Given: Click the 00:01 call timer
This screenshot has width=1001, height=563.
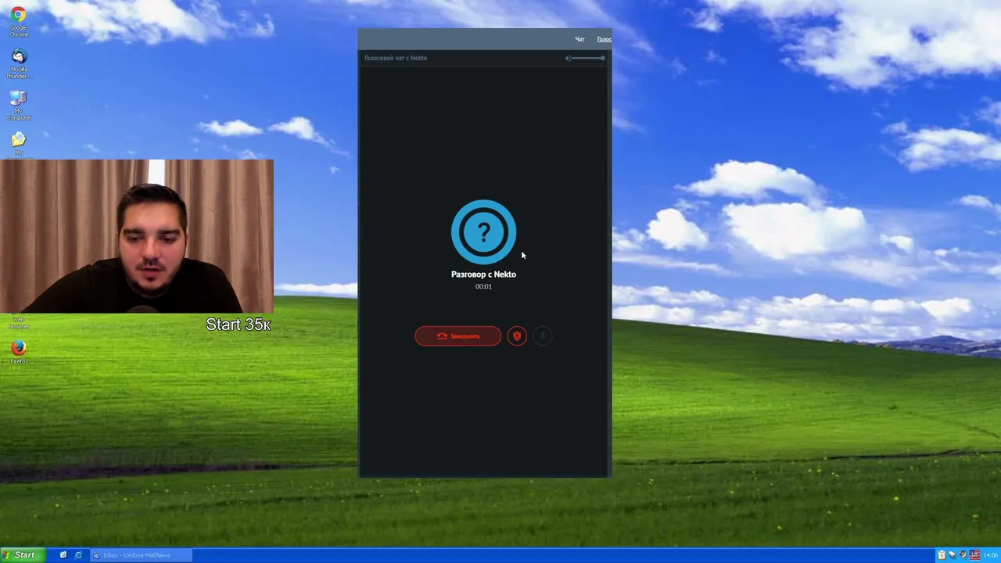Looking at the screenshot, I should coord(483,286).
